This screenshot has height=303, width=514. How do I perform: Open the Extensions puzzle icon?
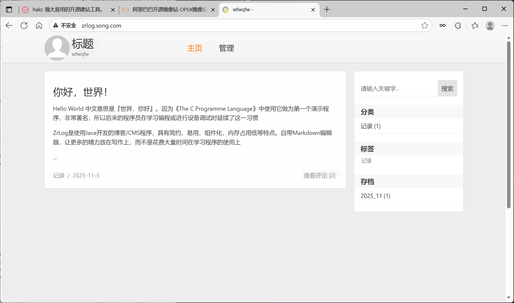click(x=458, y=25)
